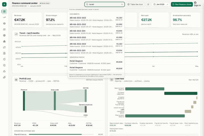Viewport: 204px width, 136px height.
Task: Click the magnifier icon in search box
Action: coord(87,4)
